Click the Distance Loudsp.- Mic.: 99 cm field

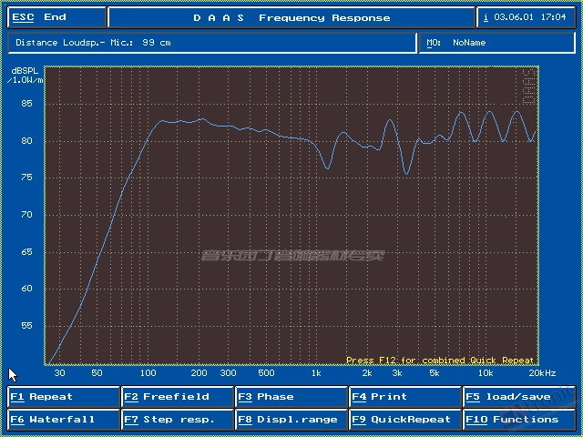212,43
